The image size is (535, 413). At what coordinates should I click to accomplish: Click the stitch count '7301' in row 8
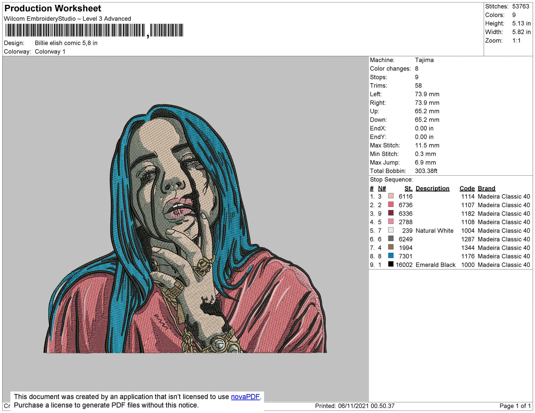[405, 256]
